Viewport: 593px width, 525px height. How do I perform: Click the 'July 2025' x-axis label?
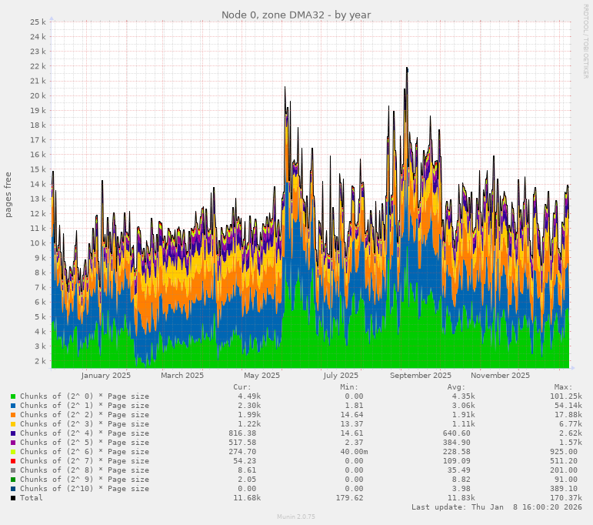(x=341, y=376)
